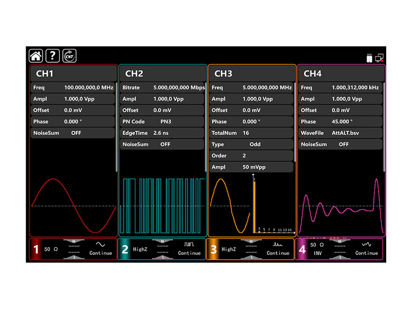412x309 pixels.
Task: Edit CH3 TotalNum 16 field
Action: click(251, 133)
